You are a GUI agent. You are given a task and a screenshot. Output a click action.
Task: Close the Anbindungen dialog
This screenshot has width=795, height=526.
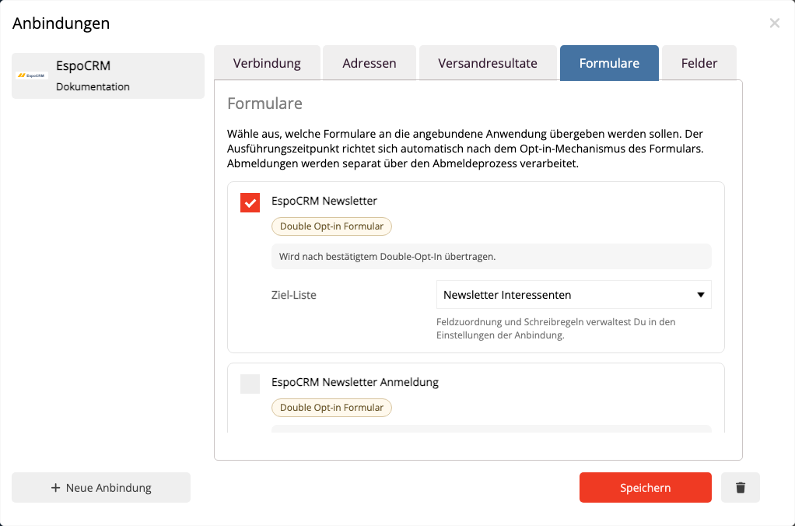click(774, 23)
